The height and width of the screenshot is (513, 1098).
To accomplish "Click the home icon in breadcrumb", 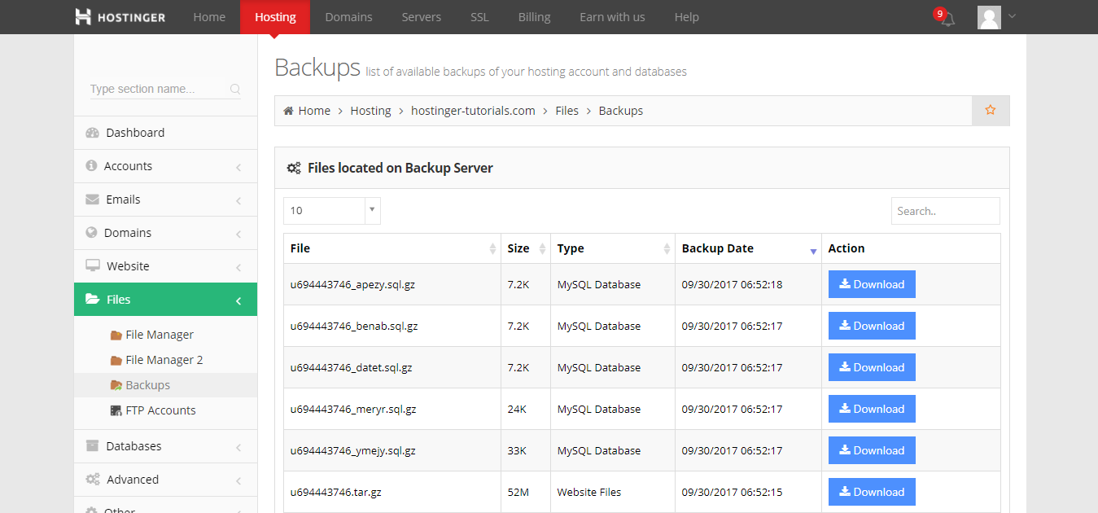I will [x=288, y=111].
